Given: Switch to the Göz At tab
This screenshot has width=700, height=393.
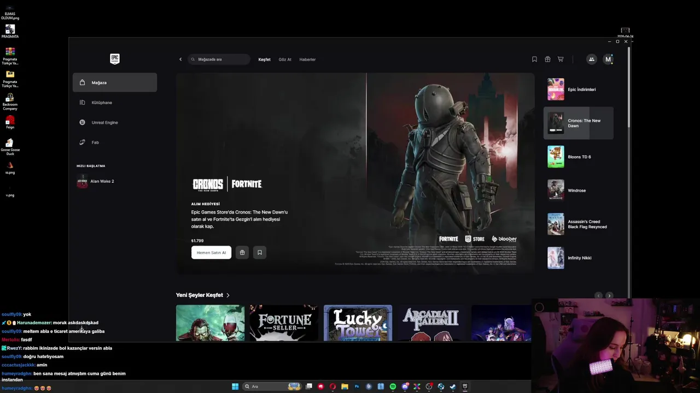Looking at the screenshot, I should click(285, 59).
